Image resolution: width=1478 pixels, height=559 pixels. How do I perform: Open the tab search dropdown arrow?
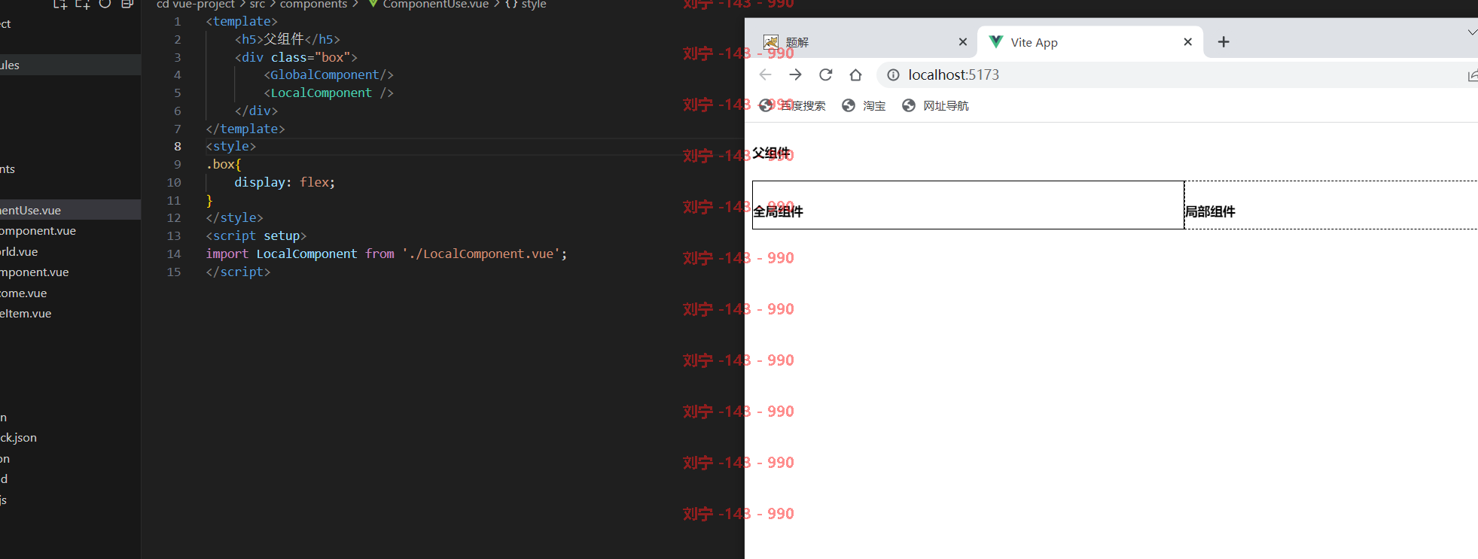[1472, 32]
